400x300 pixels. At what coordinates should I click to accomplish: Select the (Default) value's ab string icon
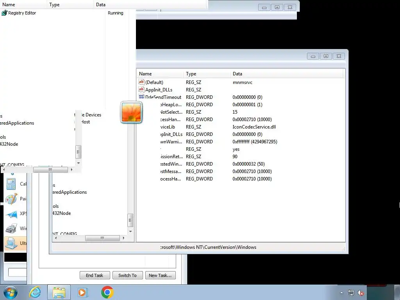(141, 82)
